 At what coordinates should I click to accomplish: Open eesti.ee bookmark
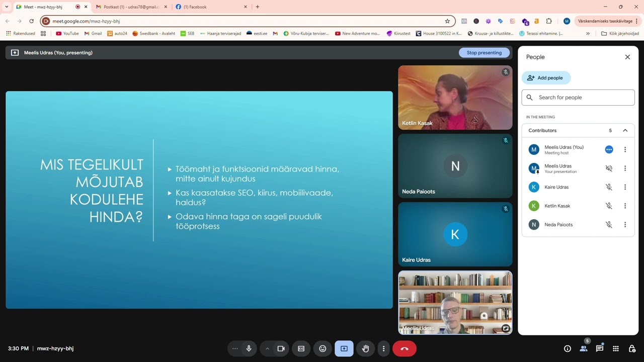pos(257,34)
